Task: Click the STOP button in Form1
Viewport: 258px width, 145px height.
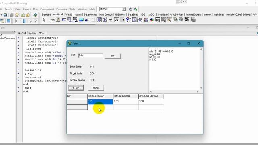Action: (76, 88)
